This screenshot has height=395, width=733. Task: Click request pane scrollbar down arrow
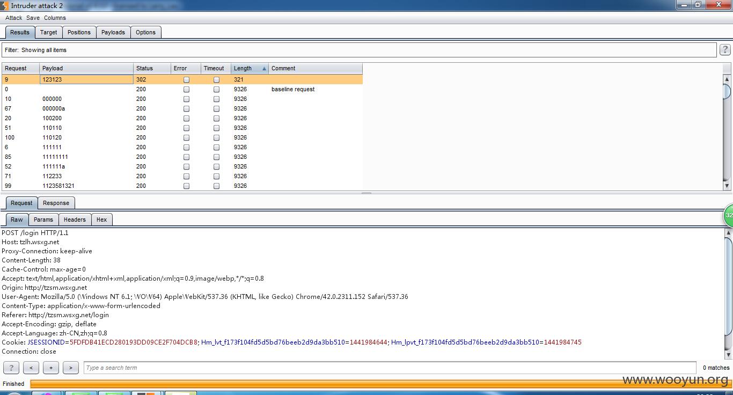click(x=729, y=355)
